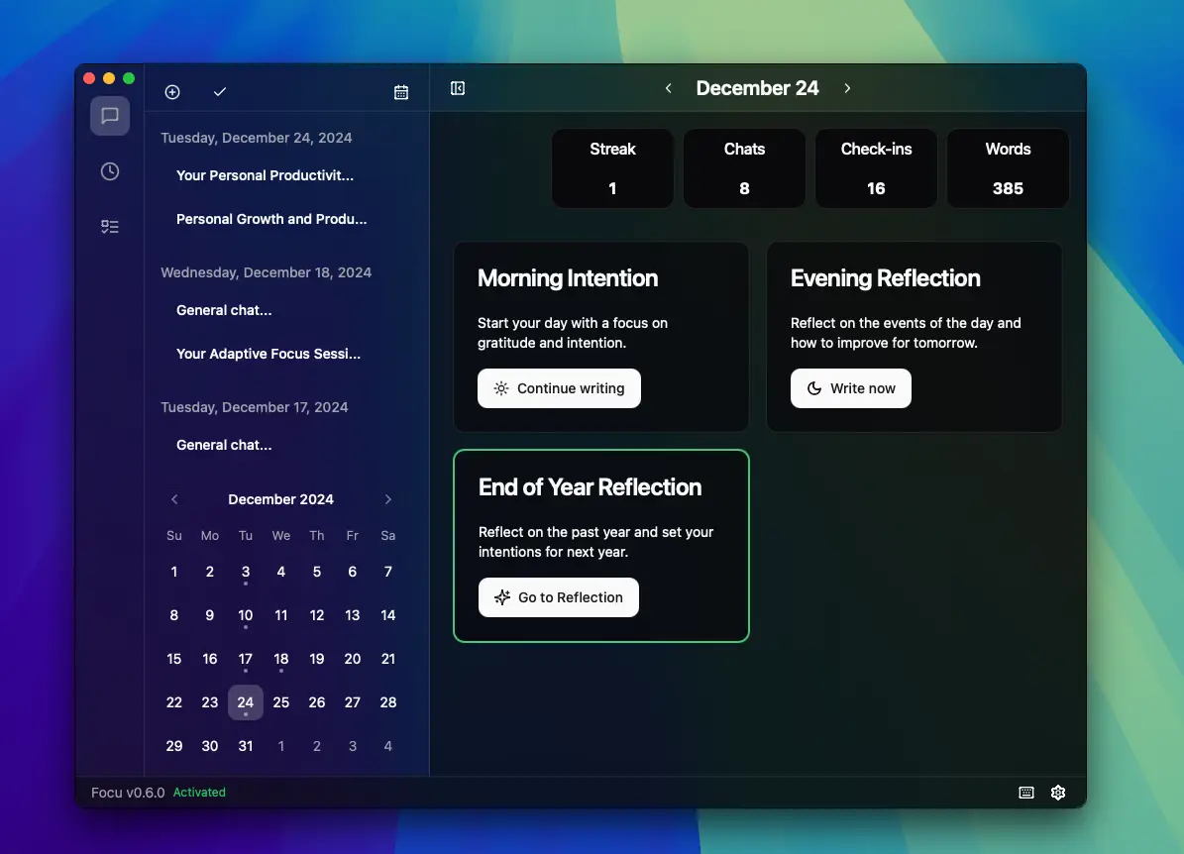Open 'Your Personal Productivit...' chat
1184x854 pixels.
coord(266,175)
